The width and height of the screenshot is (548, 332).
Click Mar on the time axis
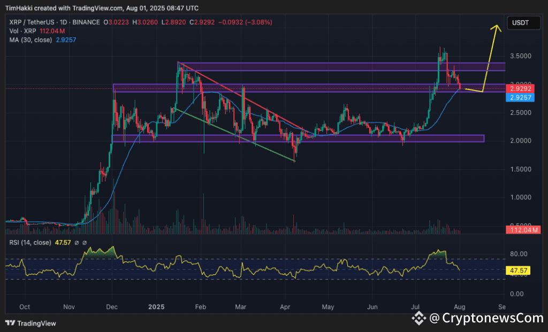point(241,307)
